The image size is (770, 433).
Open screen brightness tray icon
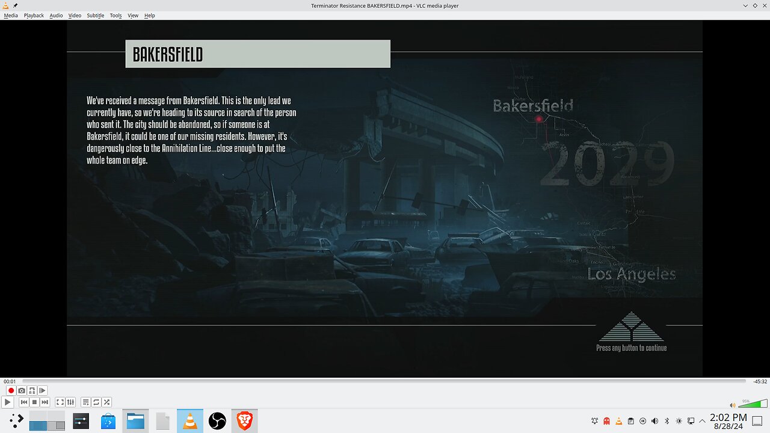pos(679,421)
